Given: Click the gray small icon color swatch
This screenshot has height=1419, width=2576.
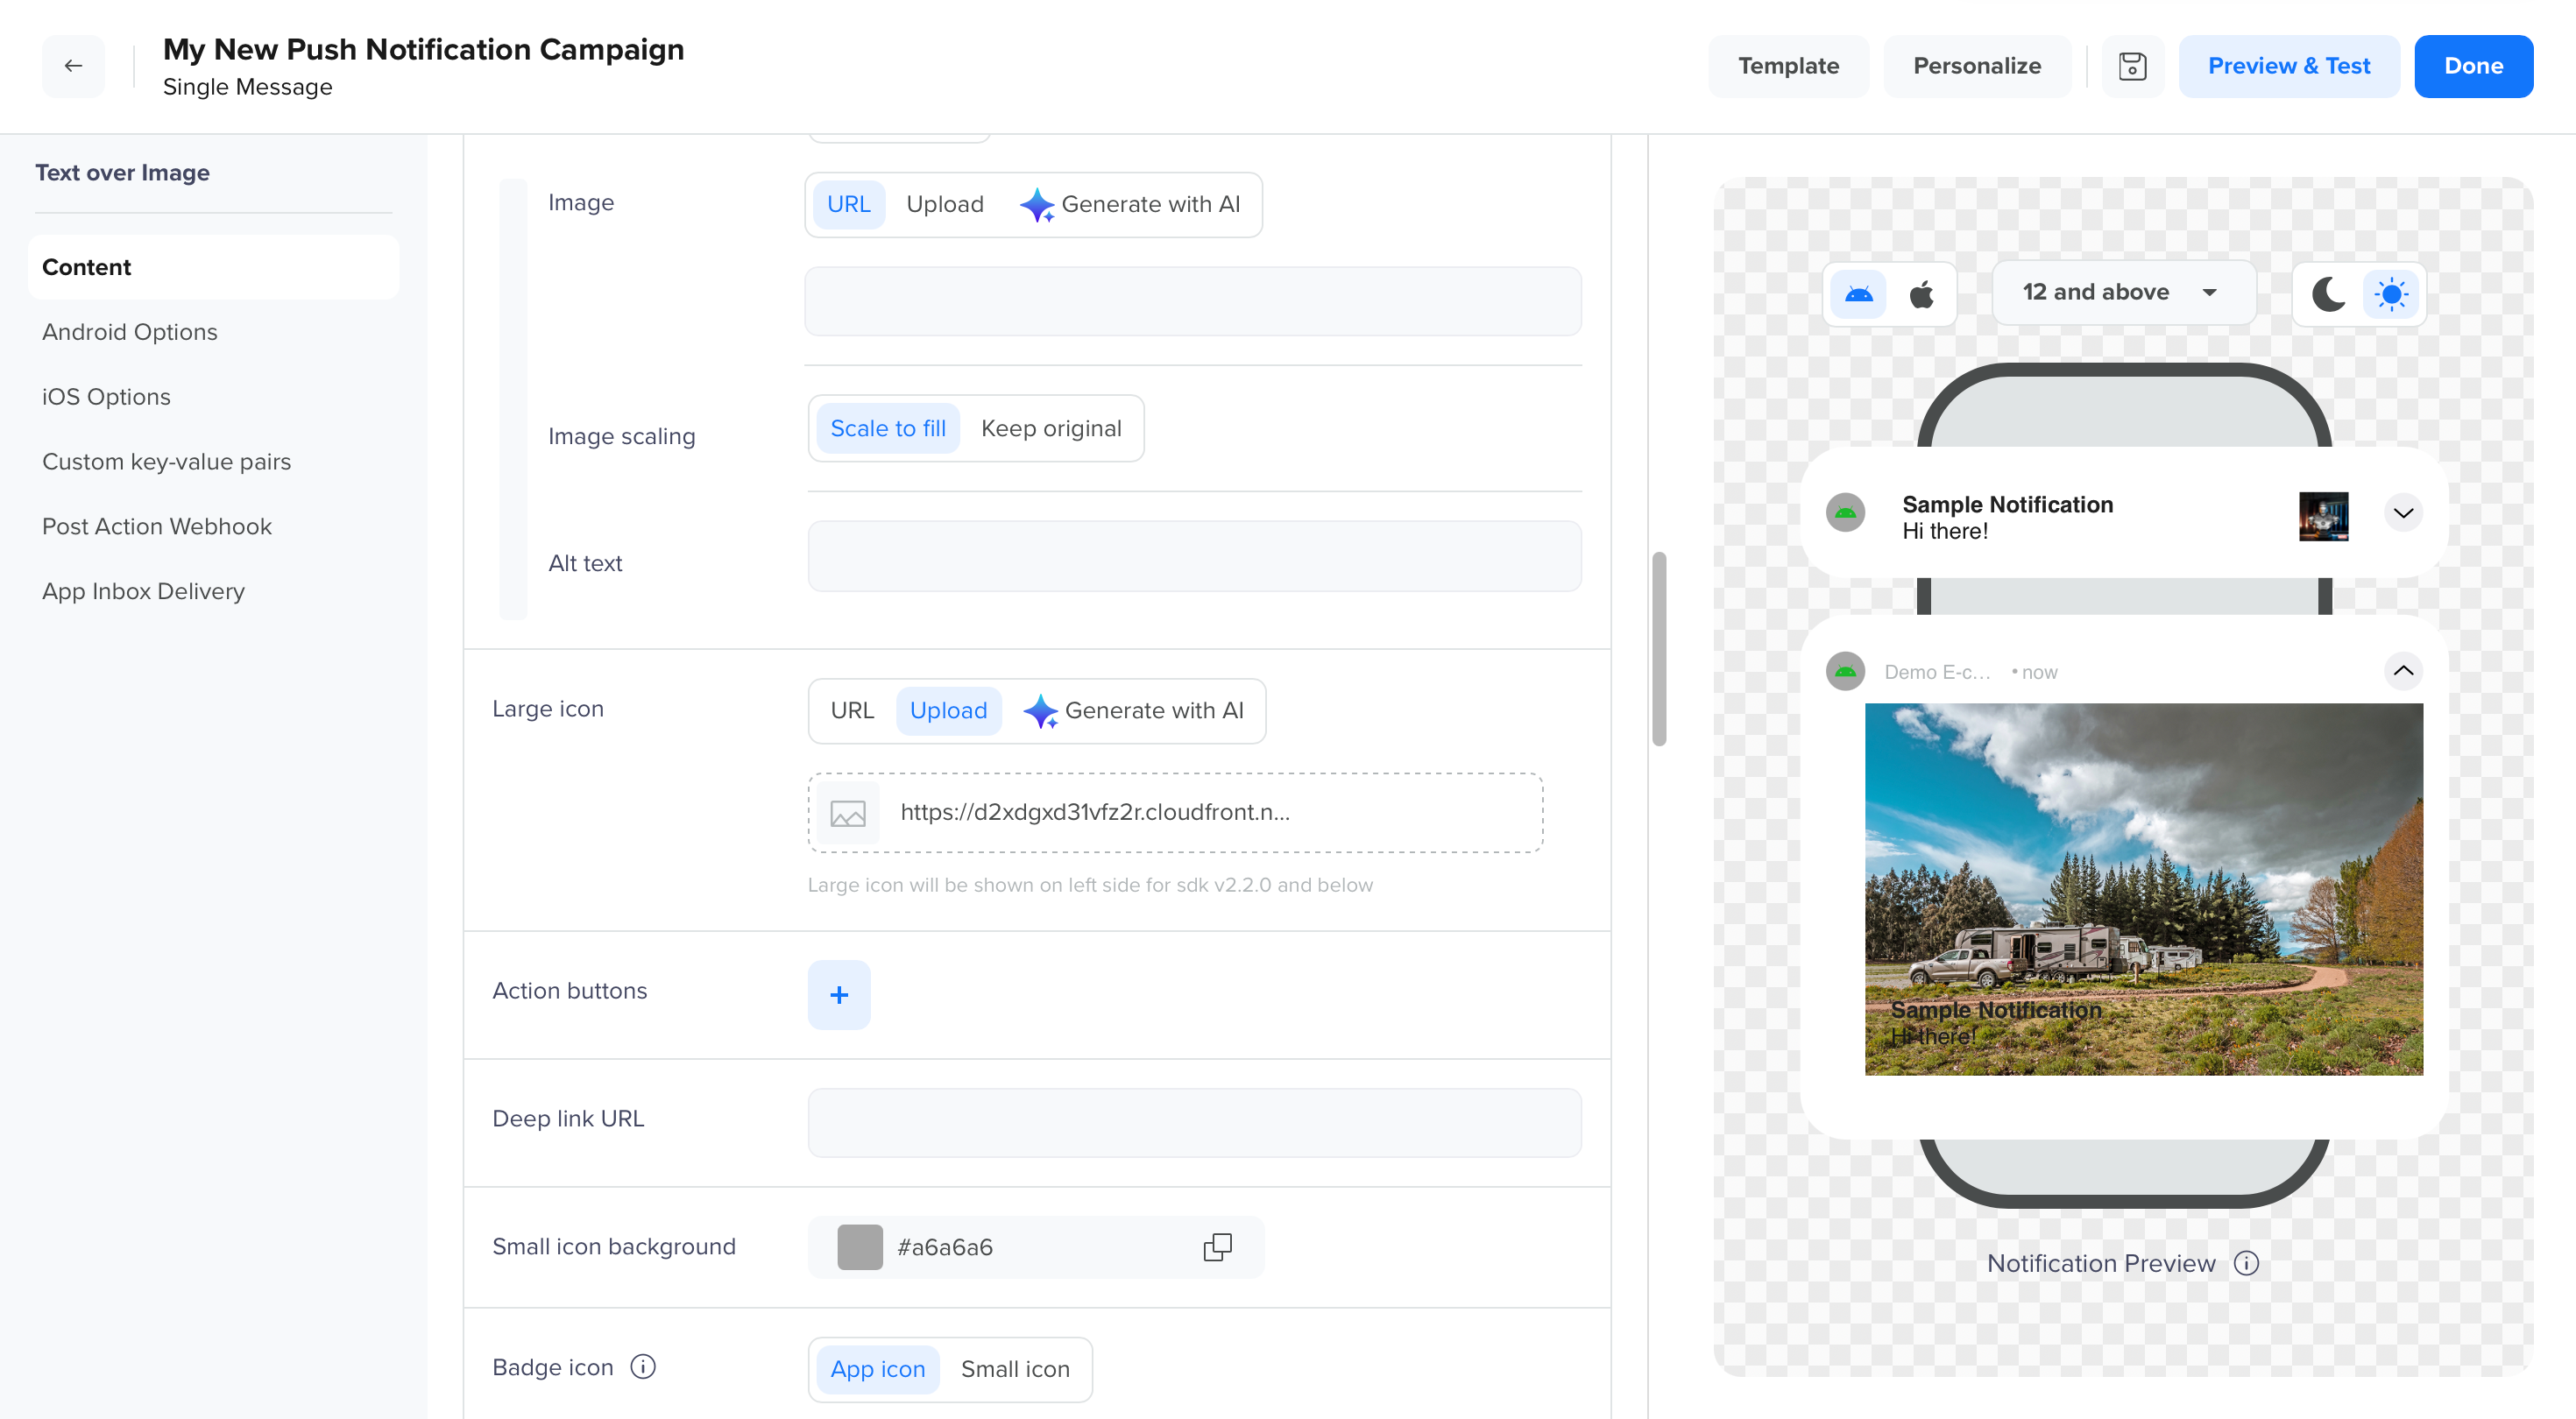Looking at the screenshot, I should (859, 1247).
